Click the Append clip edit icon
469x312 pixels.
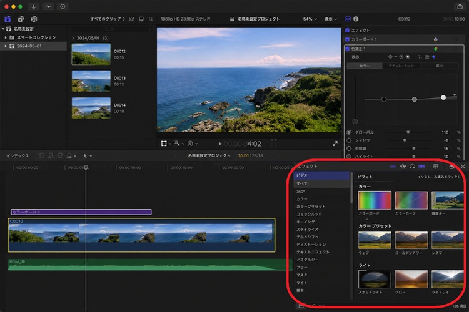click(x=60, y=155)
